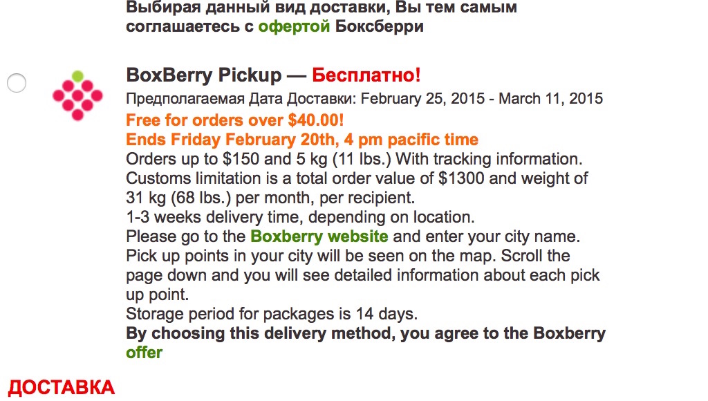Click the red Бесплатно! label

(366, 75)
